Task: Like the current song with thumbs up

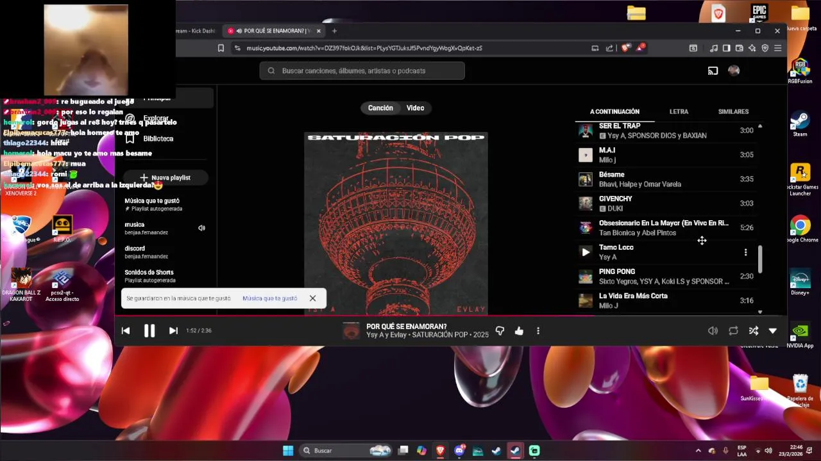Action: 519,330
